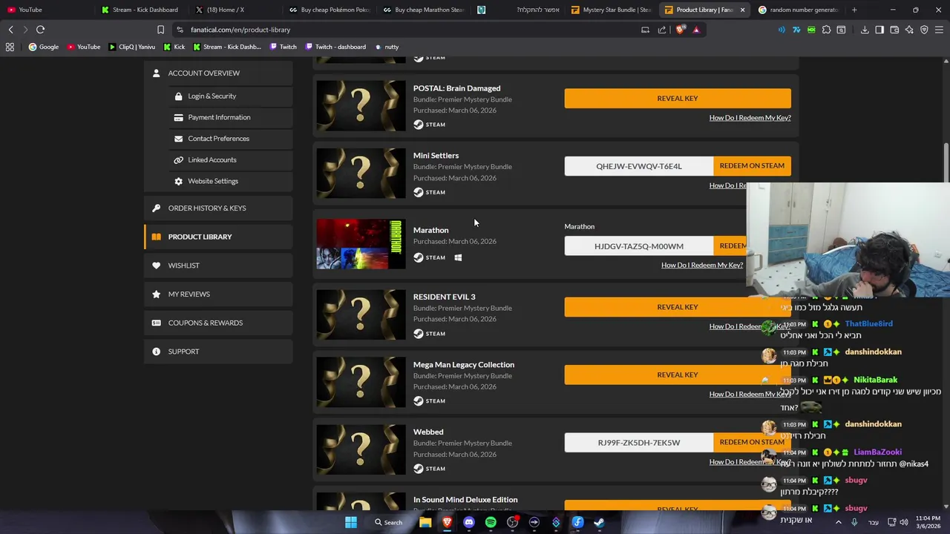
Task: Switch to Buy cheap Pokémon tab
Action: (x=330, y=10)
